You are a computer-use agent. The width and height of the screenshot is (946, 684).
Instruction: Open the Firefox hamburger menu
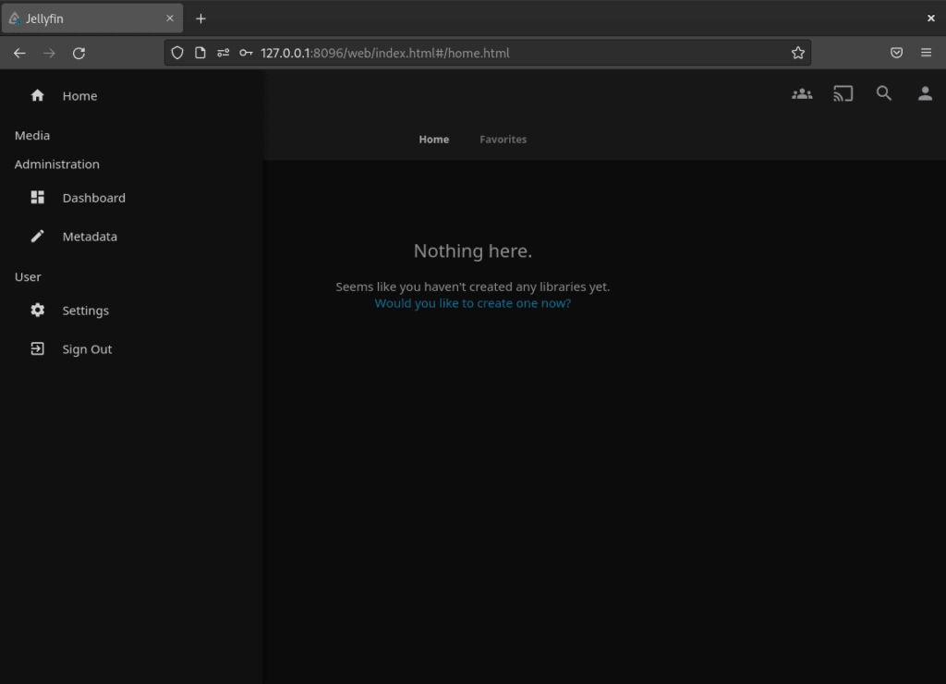click(926, 53)
